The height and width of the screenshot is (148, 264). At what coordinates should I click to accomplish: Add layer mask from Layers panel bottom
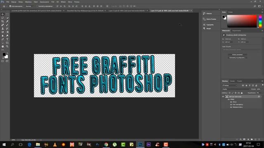(244, 139)
